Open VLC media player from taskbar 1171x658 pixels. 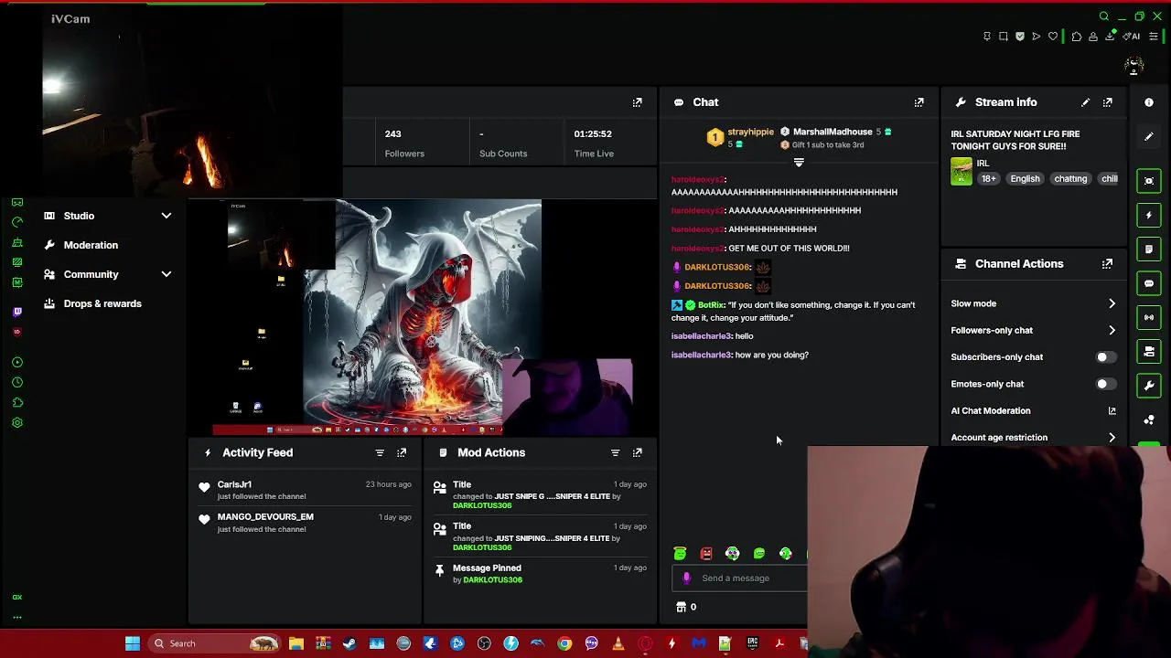(618, 644)
